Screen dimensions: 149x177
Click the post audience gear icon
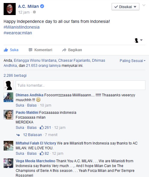[x=34, y=12]
